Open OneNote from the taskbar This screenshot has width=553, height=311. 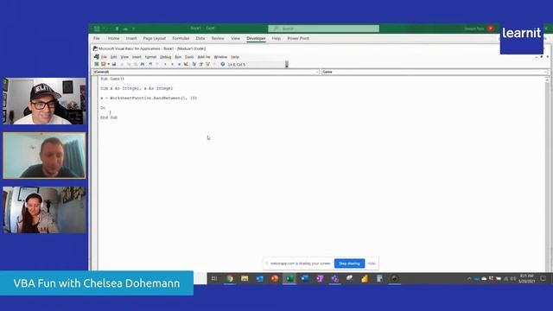320,278
